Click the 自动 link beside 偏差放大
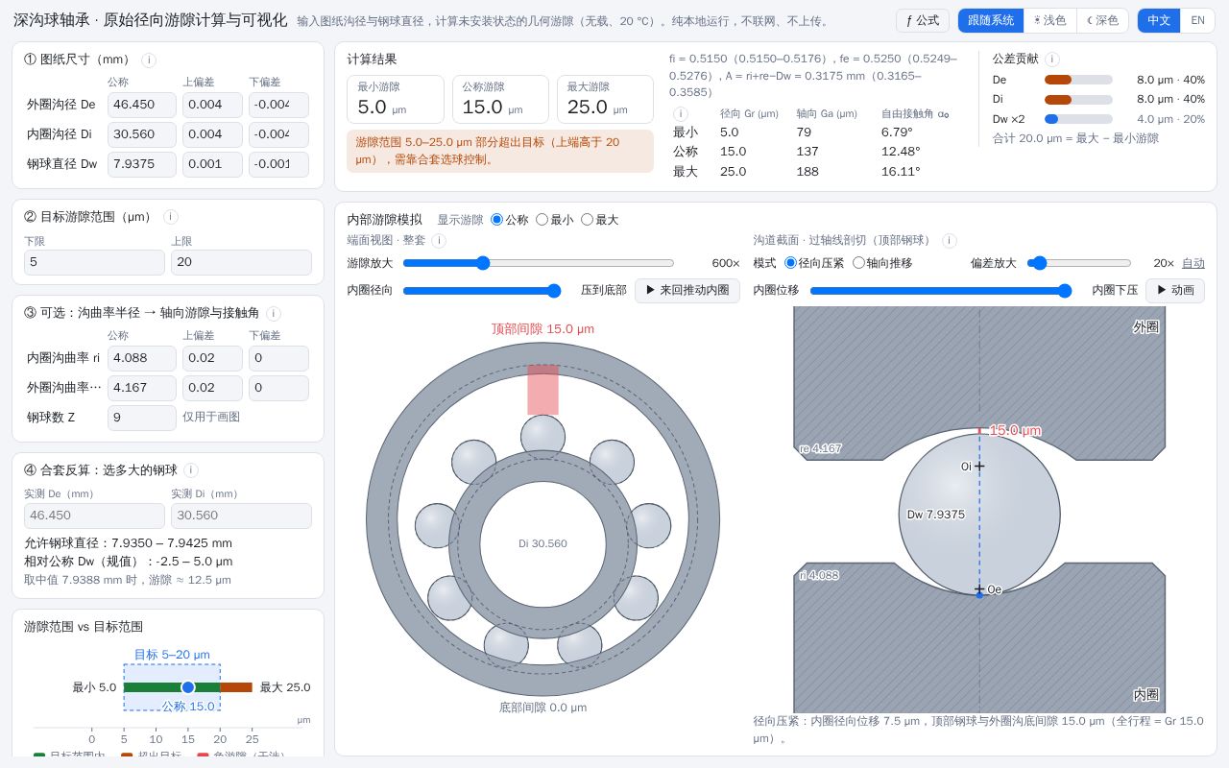The image size is (1229, 768). pos(1193,263)
